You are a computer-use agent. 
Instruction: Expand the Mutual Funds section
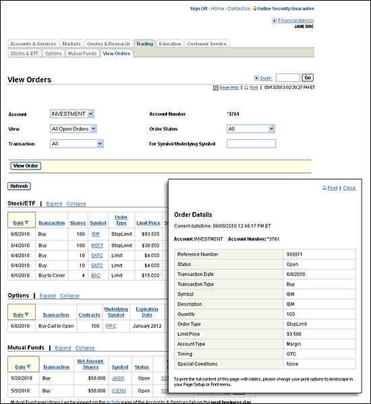(x=63, y=348)
